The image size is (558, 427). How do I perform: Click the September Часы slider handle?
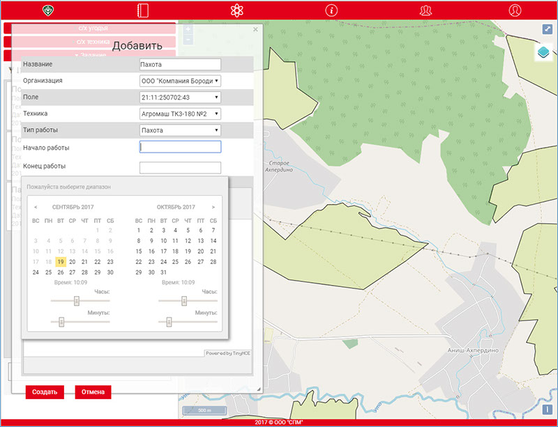(77, 301)
